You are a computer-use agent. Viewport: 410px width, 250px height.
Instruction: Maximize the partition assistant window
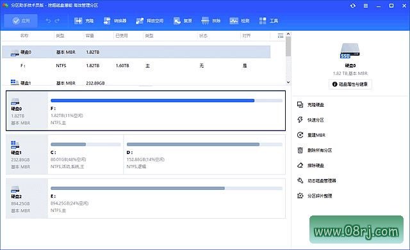click(x=391, y=6)
